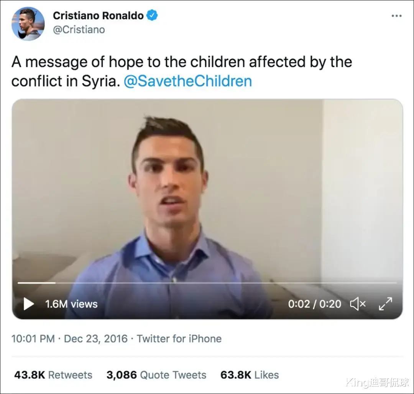Click the tweet text about Syria
The image size is (414, 394).
point(182,71)
